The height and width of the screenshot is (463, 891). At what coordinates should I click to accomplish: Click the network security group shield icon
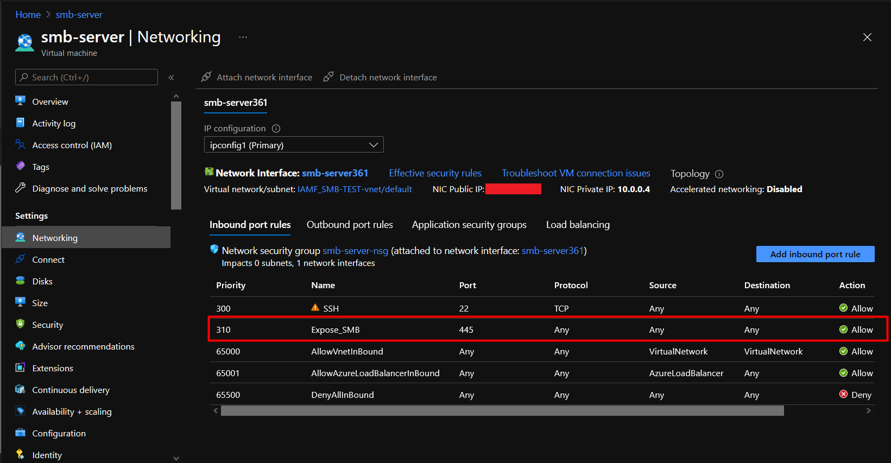[214, 249]
